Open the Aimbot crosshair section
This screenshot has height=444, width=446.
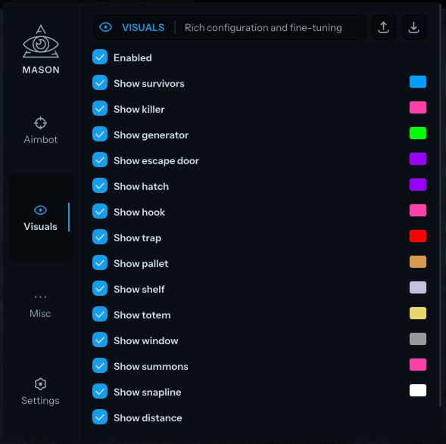tap(40, 123)
